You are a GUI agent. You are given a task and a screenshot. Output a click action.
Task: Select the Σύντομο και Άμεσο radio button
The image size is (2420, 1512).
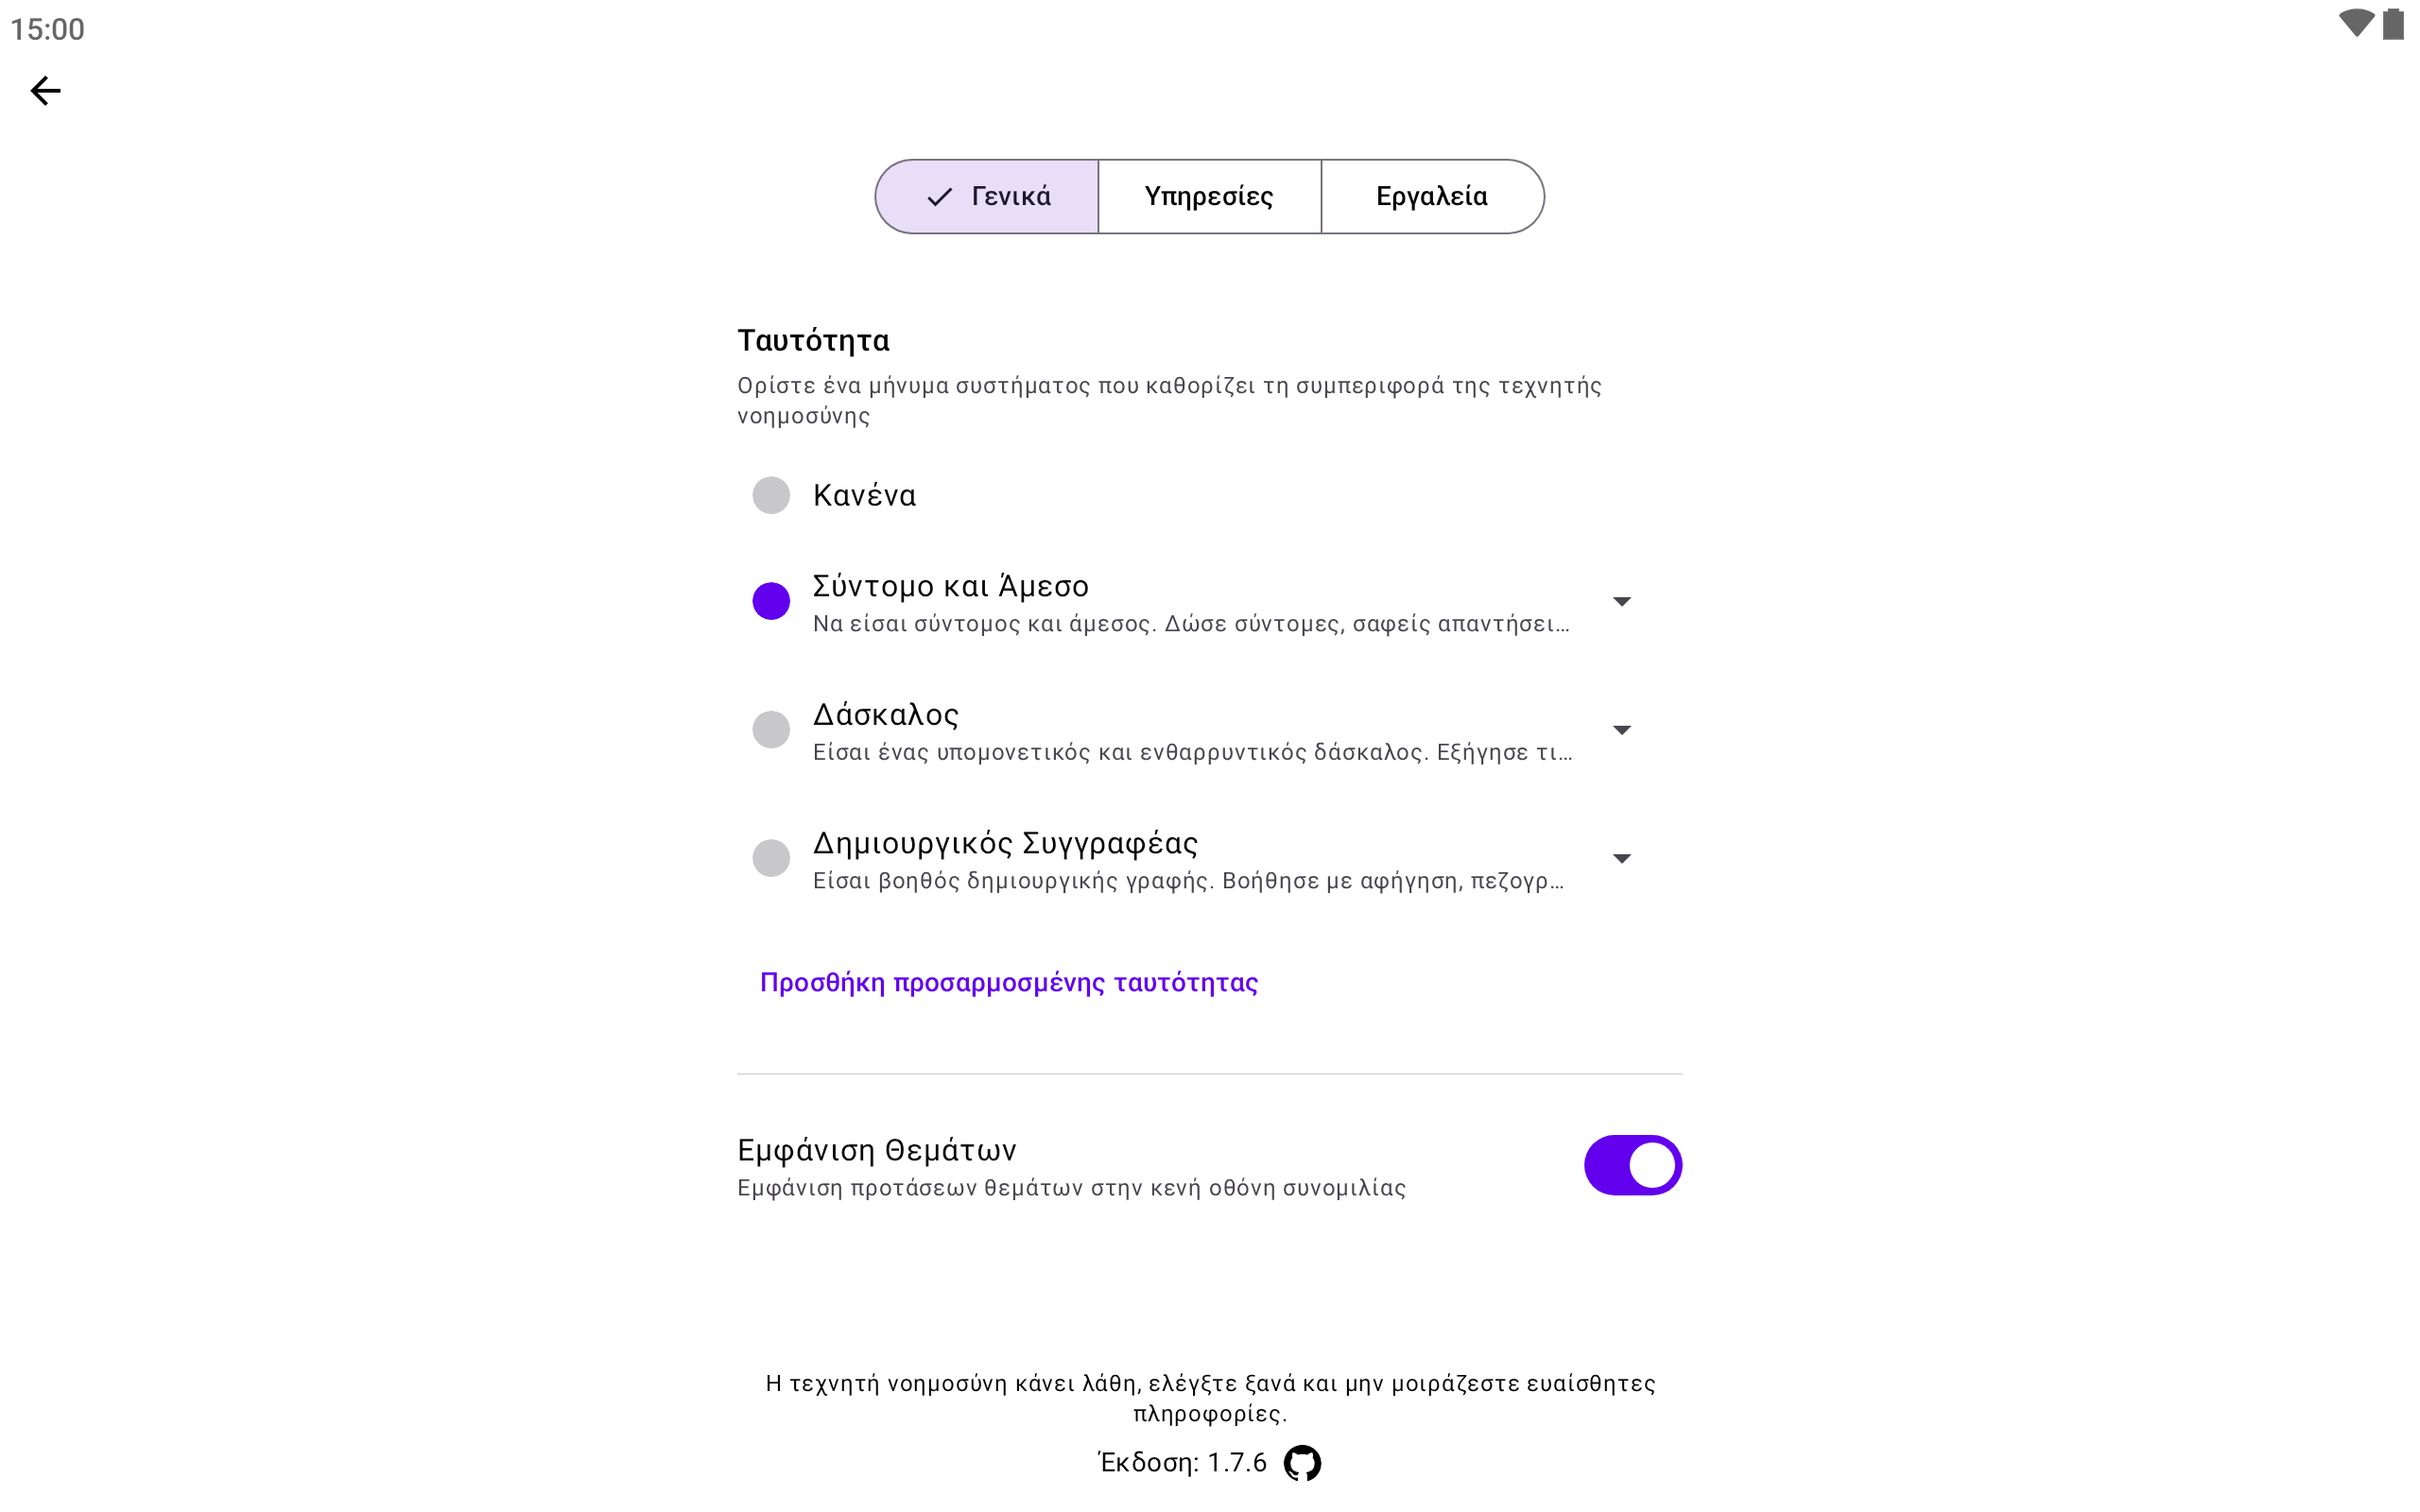[771, 601]
